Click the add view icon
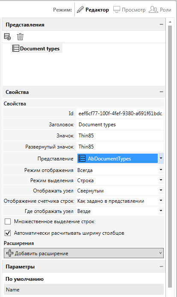This screenshot has height=297, width=177. tap(7, 37)
